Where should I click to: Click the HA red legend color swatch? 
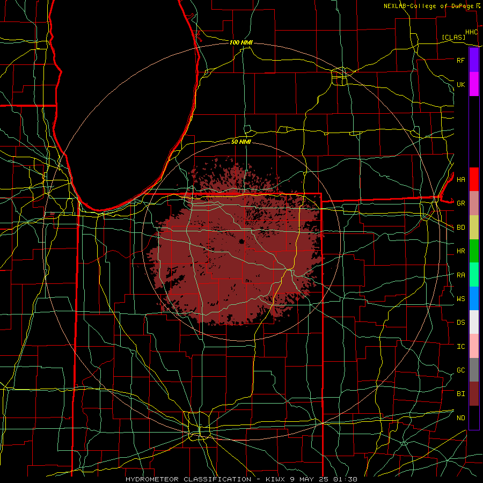[x=474, y=179]
